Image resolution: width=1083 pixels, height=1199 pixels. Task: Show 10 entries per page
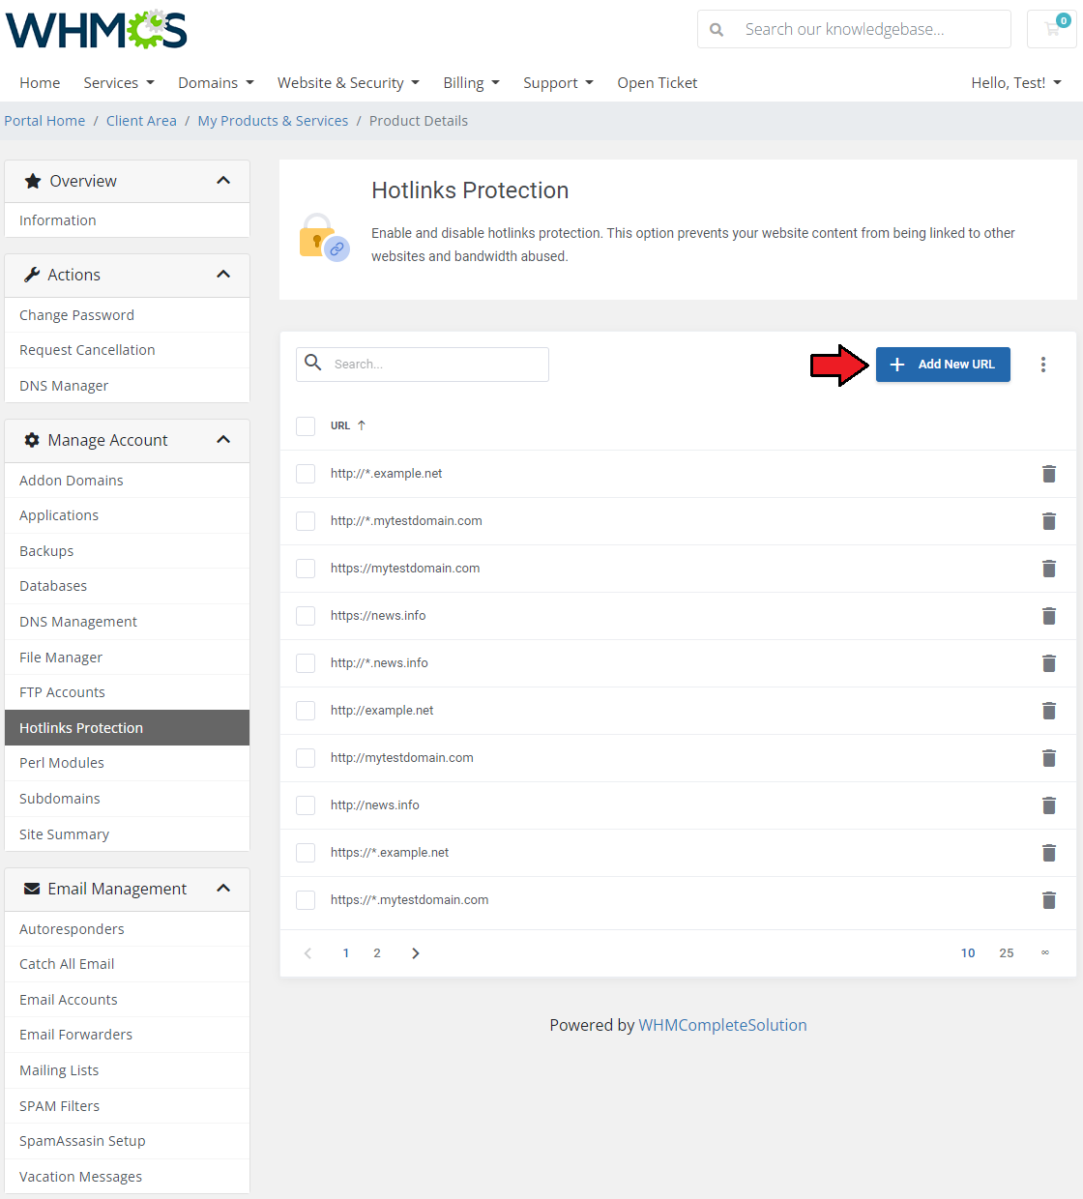tap(968, 953)
